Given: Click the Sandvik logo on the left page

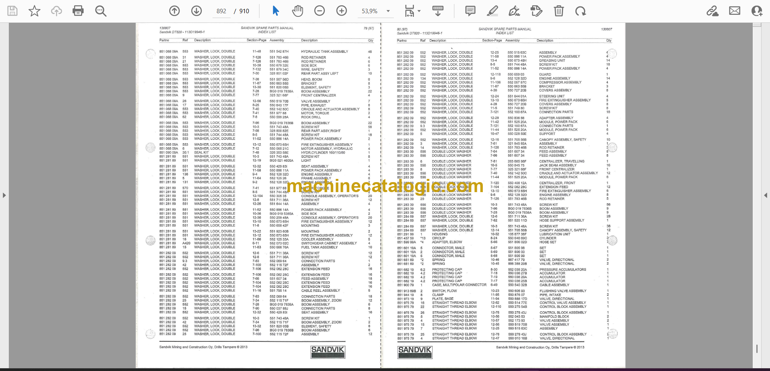Looking at the screenshot, I should [328, 352].
